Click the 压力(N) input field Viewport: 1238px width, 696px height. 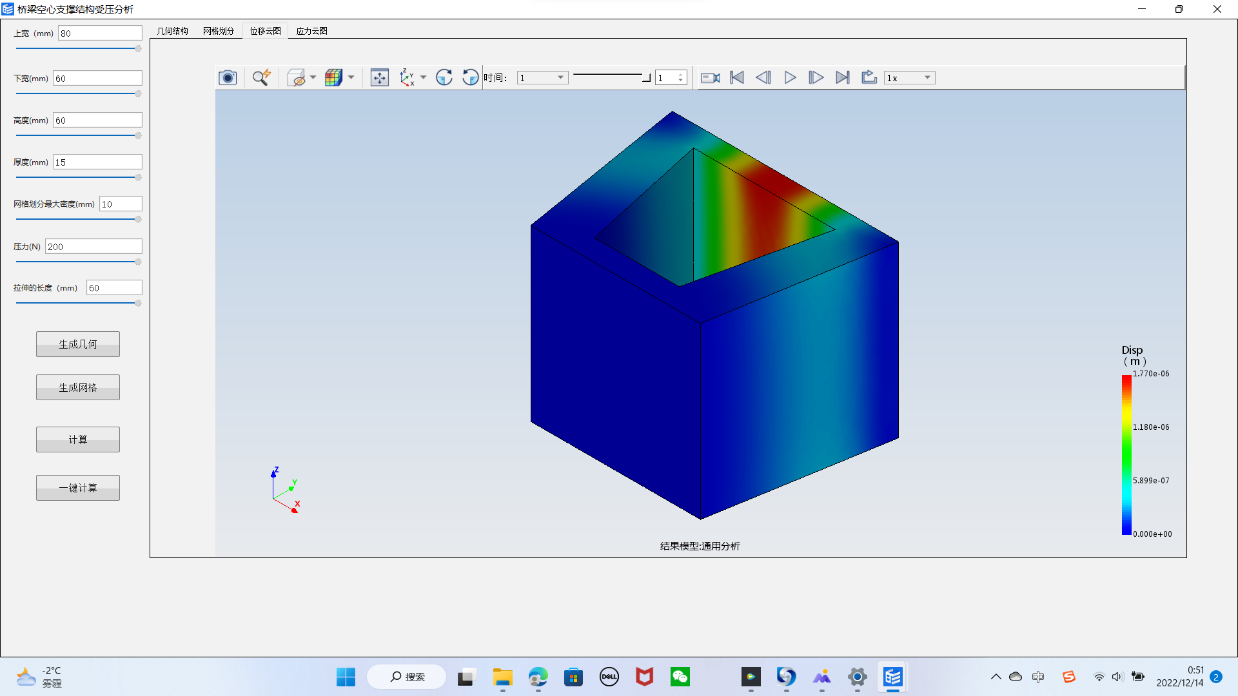[93, 246]
